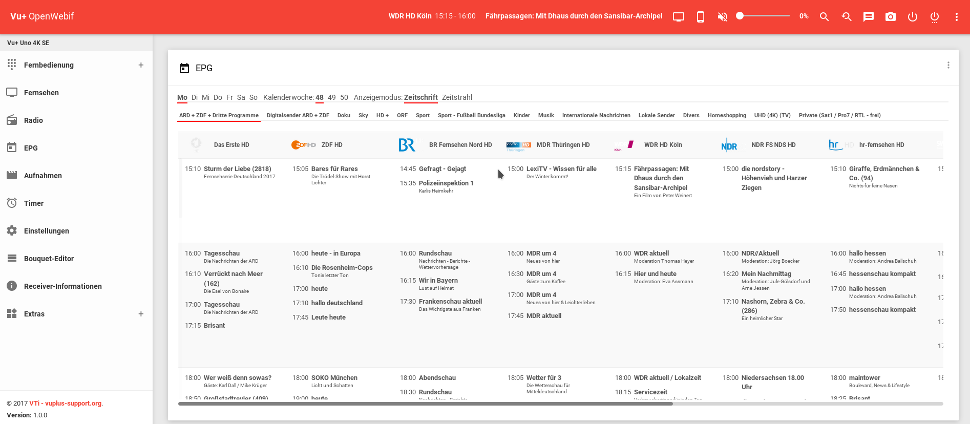The height and width of the screenshot is (424, 970).
Task: Select weekday Di
Action: point(195,97)
